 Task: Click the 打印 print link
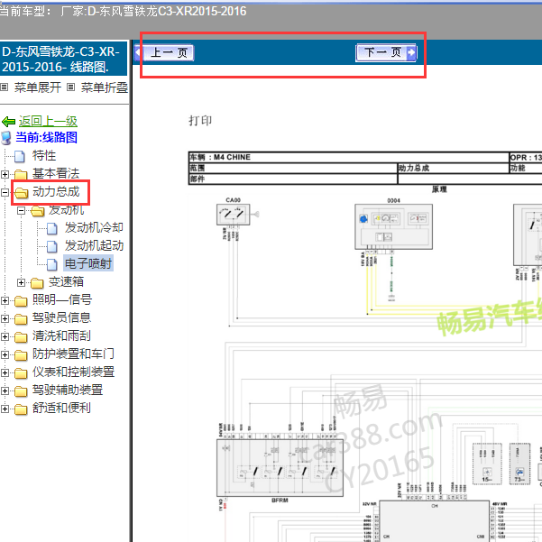tap(200, 121)
